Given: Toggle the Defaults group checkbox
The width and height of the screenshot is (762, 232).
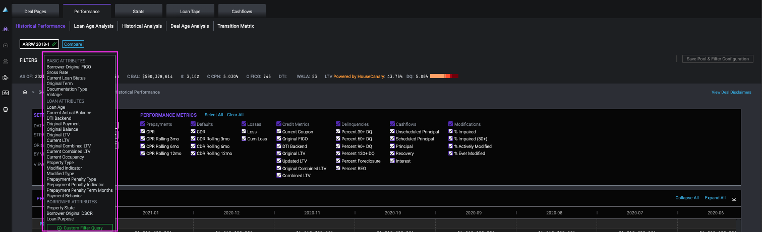Looking at the screenshot, I should pos(193,124).
